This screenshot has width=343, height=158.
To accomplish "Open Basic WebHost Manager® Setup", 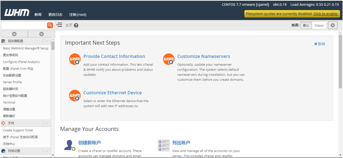I will [x=26, y=48].
